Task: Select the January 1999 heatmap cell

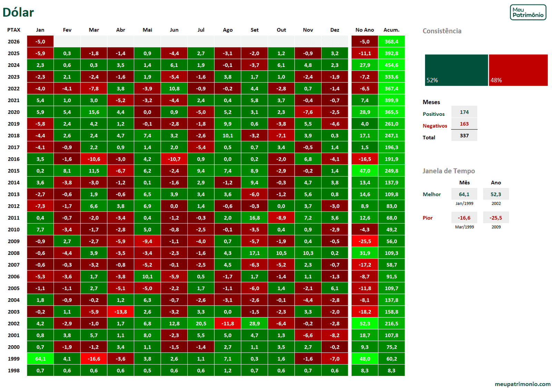Action: [40, 359]
